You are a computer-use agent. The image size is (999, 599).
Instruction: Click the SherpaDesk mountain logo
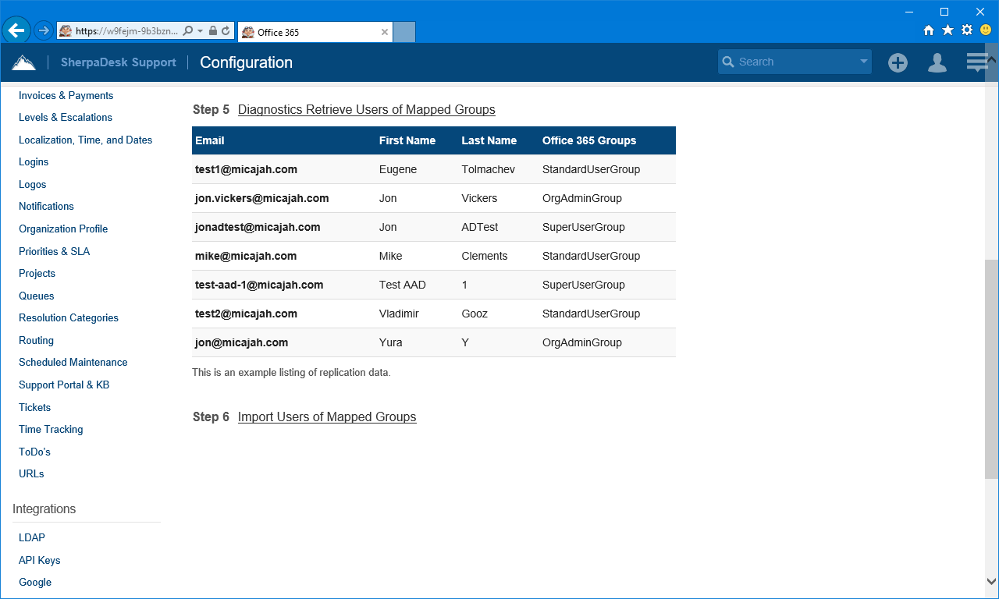[x=23, y=62]
